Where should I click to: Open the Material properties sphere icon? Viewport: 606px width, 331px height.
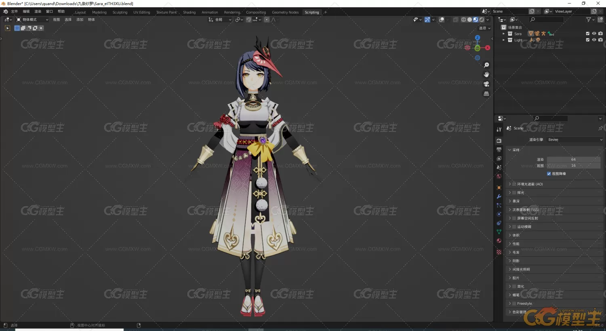point(499,241)
